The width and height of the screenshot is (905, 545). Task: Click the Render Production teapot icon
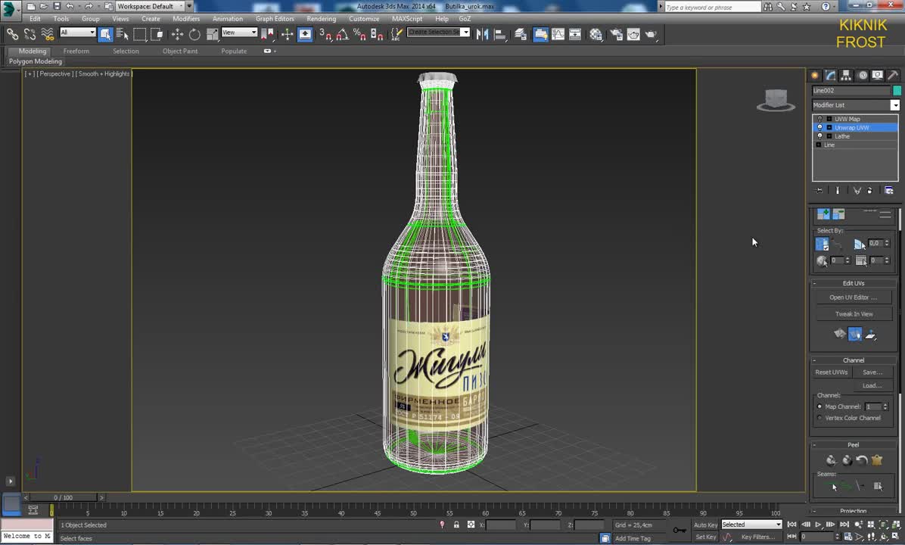(x=651, y=35)
